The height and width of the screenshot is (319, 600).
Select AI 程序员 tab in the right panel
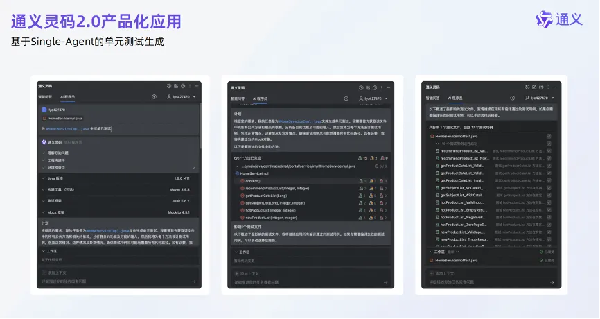click(455, 98)
